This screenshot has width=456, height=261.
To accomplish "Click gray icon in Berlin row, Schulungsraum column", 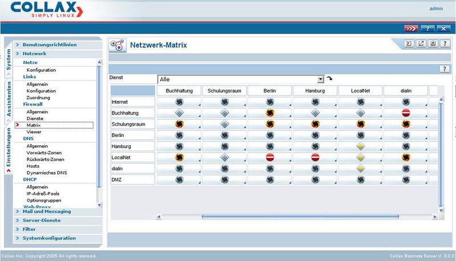I will tap(225, 135).
